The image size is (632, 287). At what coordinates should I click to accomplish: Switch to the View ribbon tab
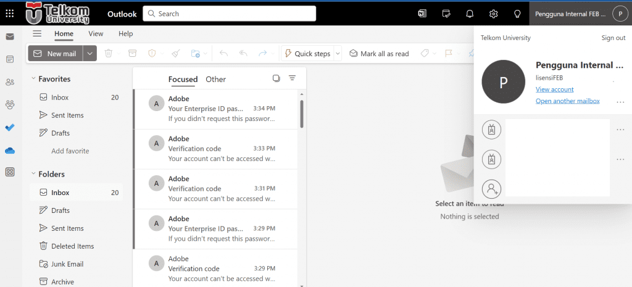pyautogui.click(x=96, y=34)
